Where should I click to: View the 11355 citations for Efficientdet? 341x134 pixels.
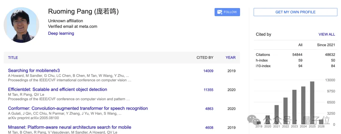pyautogui.click(x=208, y=90)
